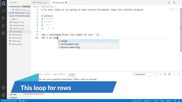The width and height of the screenshot is (182, 102).
Task: Open the Accounts icon in activity bar
Action: (x=3, y=88)
